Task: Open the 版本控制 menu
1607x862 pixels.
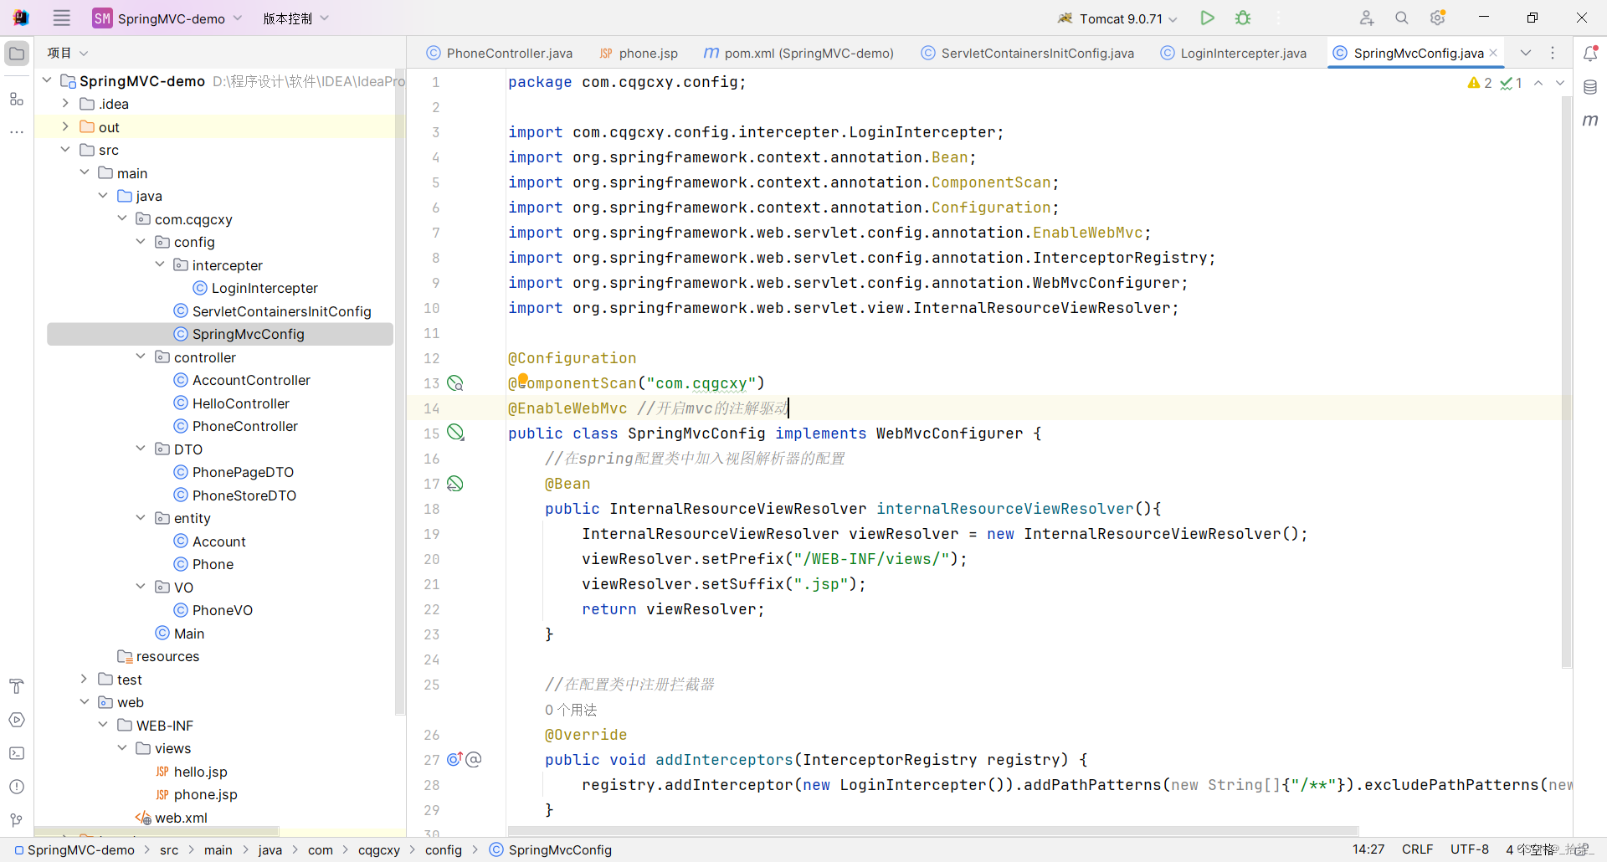Action: [290, 18]
